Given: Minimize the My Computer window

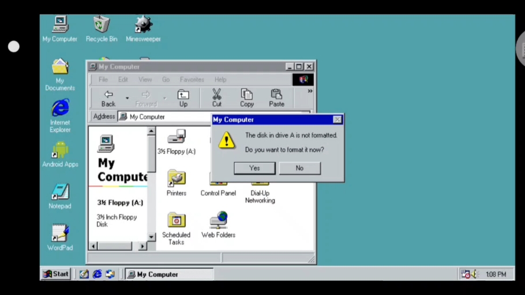Looking at the screenshot, I should (290, 67).
